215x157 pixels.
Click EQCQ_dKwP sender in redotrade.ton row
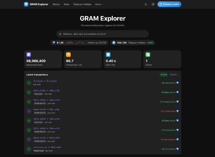[x=56, y=147]
